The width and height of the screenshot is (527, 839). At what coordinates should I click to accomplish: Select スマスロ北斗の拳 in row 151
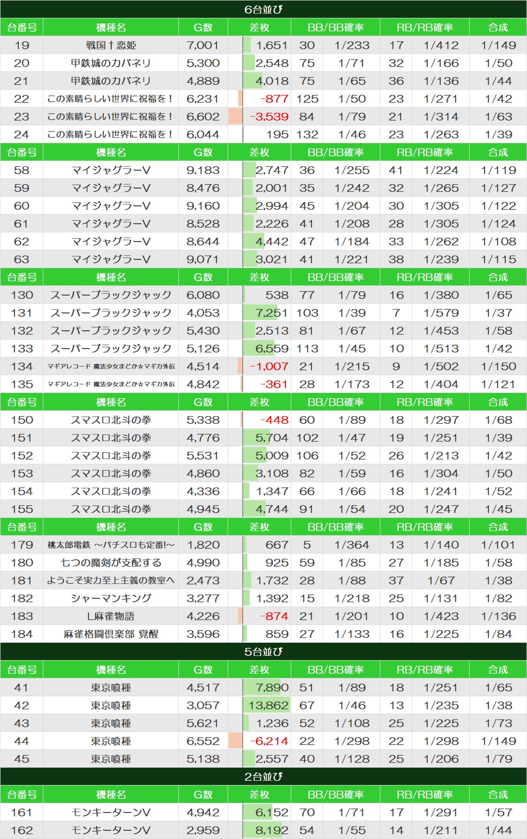pyautogui.click(x=111, y=438)
